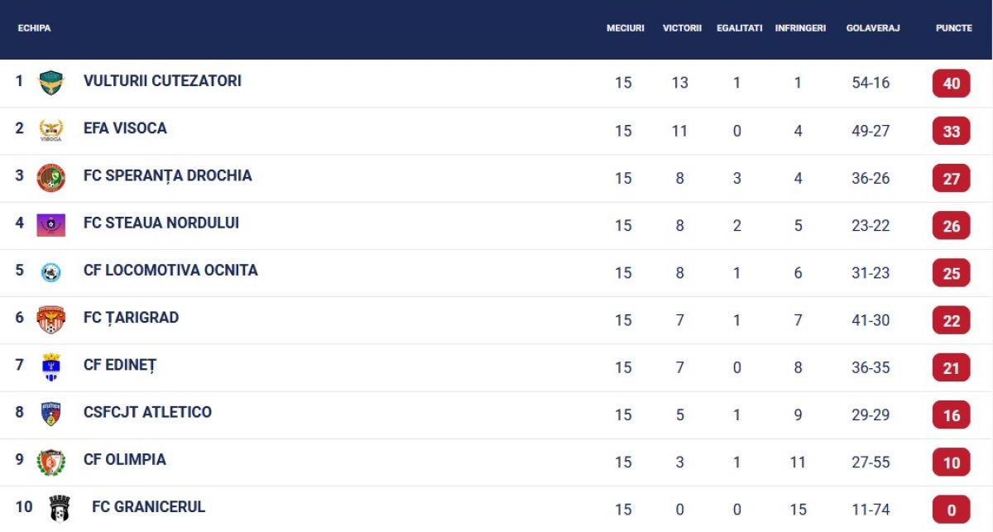Open the FC Țarigrad team crest
The height and width of the screenshot is (532, 993).
tap(51, 319)
